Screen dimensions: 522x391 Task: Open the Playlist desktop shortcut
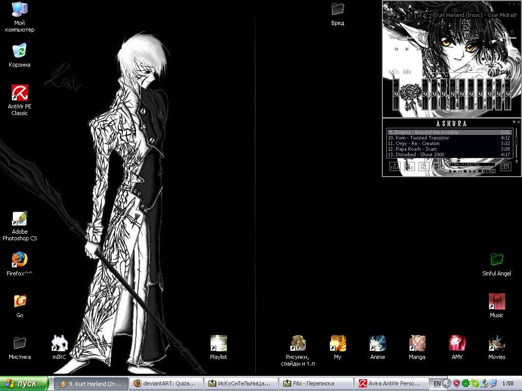click(x=218, y=348)
